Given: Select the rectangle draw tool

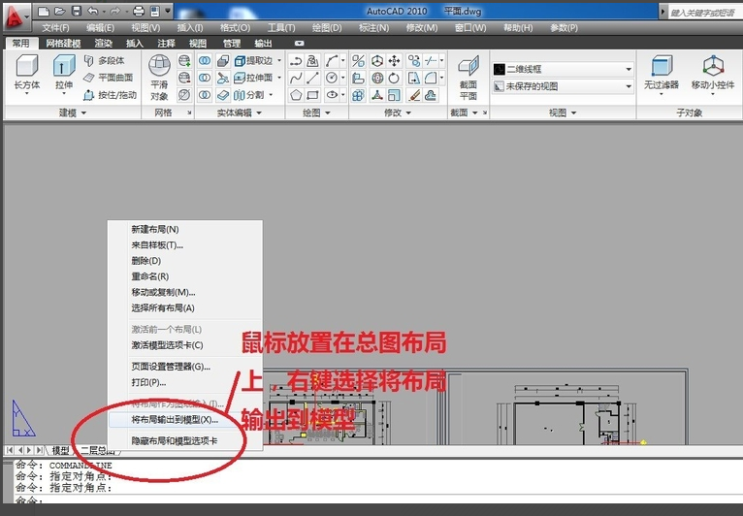Looking at the screenshot, I should [x=312, y=95].
